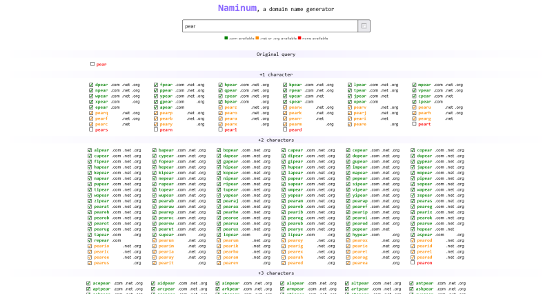
Task: Uncheck the 'antpear' checkbox
Action: 413,283
